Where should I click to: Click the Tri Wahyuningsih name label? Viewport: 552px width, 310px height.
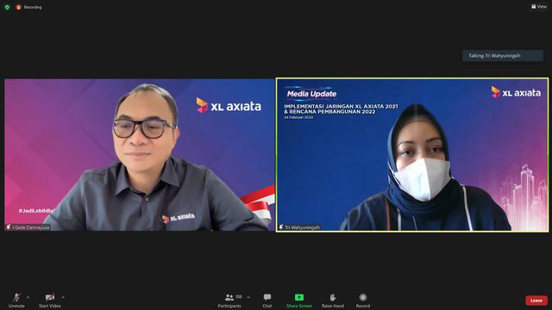click(303, 227)
